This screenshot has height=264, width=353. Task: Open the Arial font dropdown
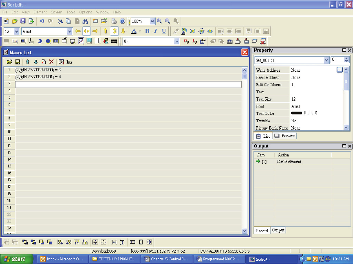point(69,31)
